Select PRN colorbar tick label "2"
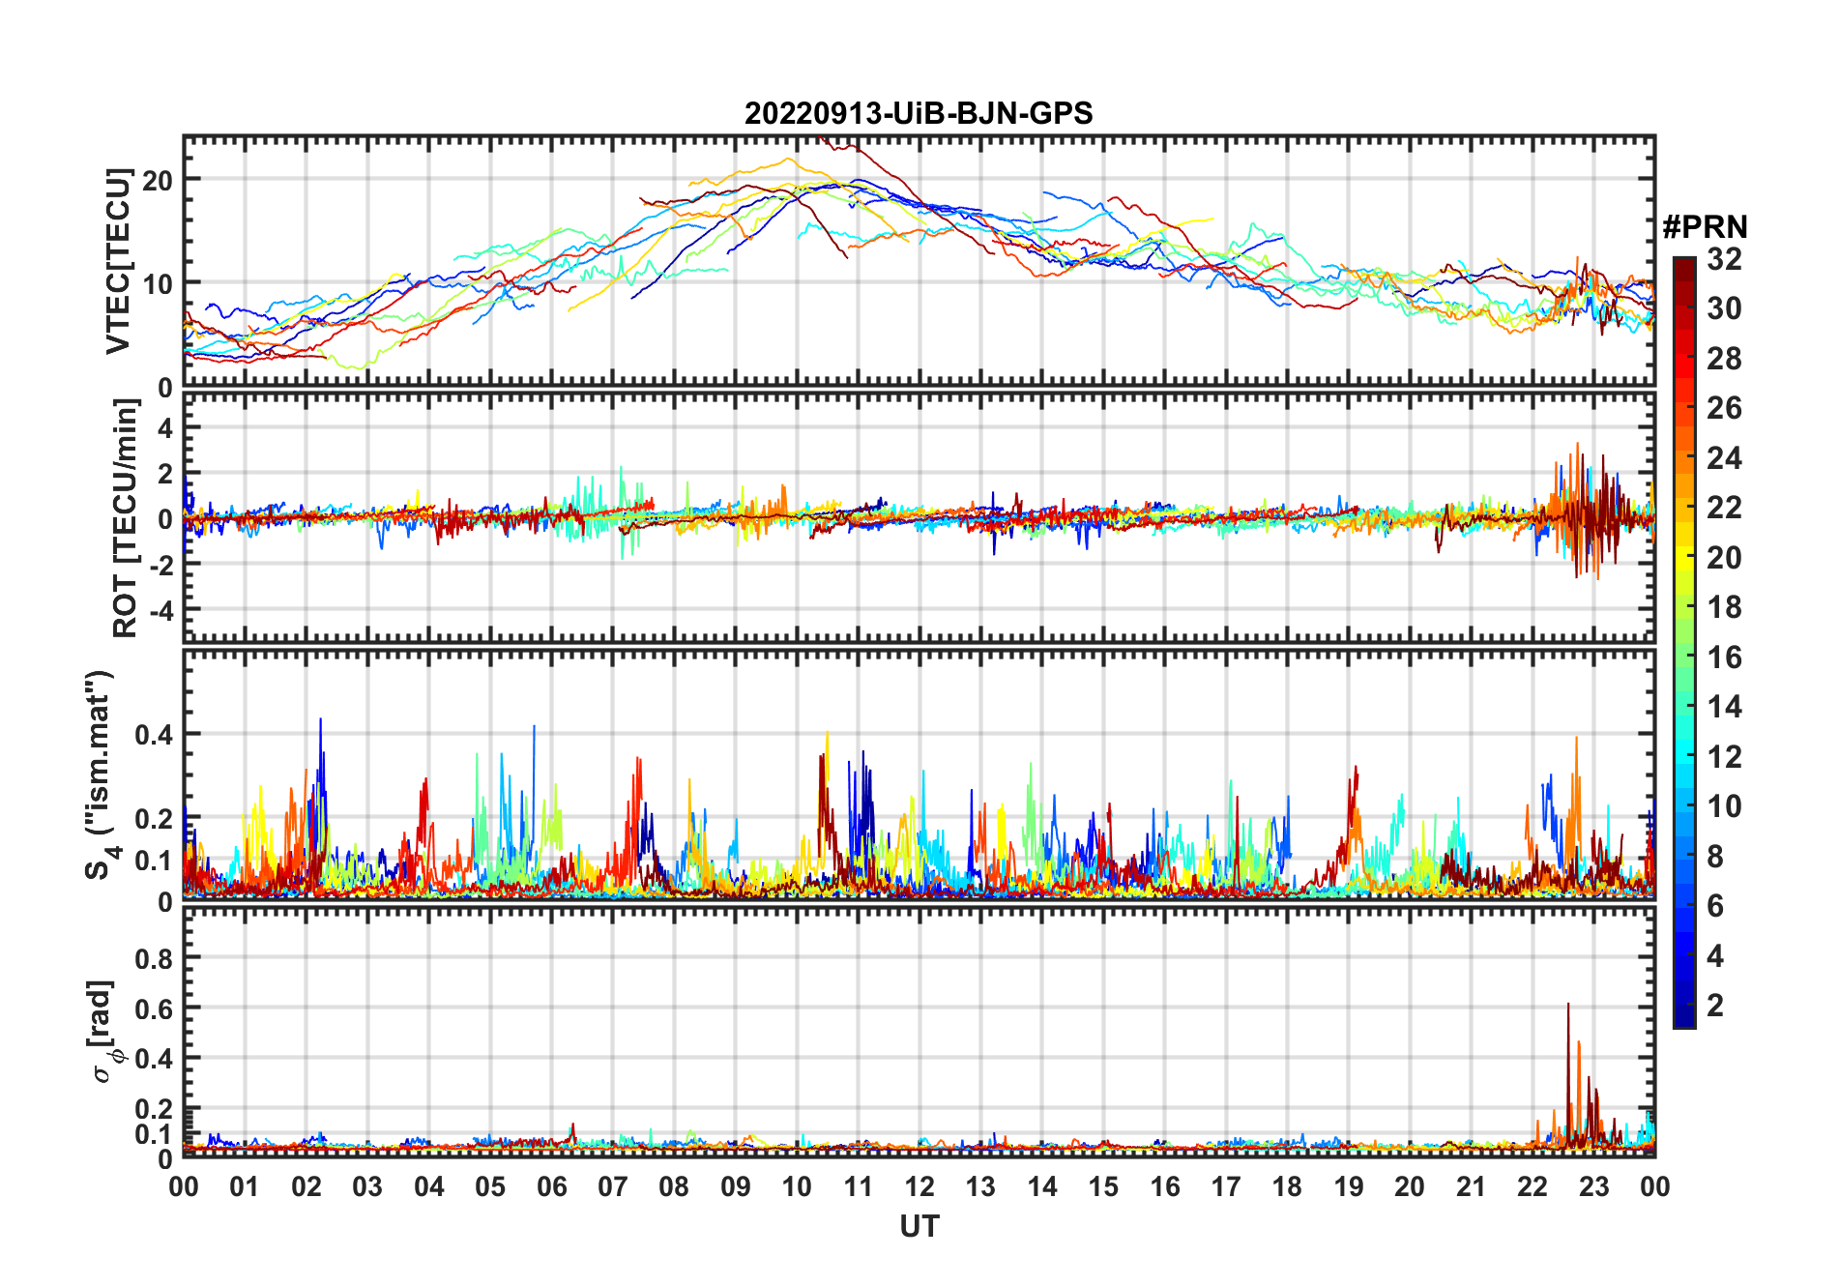The width and height of the screenshot is (1839, 1286). pos(1715,1006)
